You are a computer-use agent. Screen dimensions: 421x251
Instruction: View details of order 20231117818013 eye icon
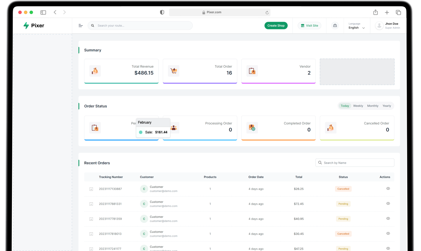[388, 234]
